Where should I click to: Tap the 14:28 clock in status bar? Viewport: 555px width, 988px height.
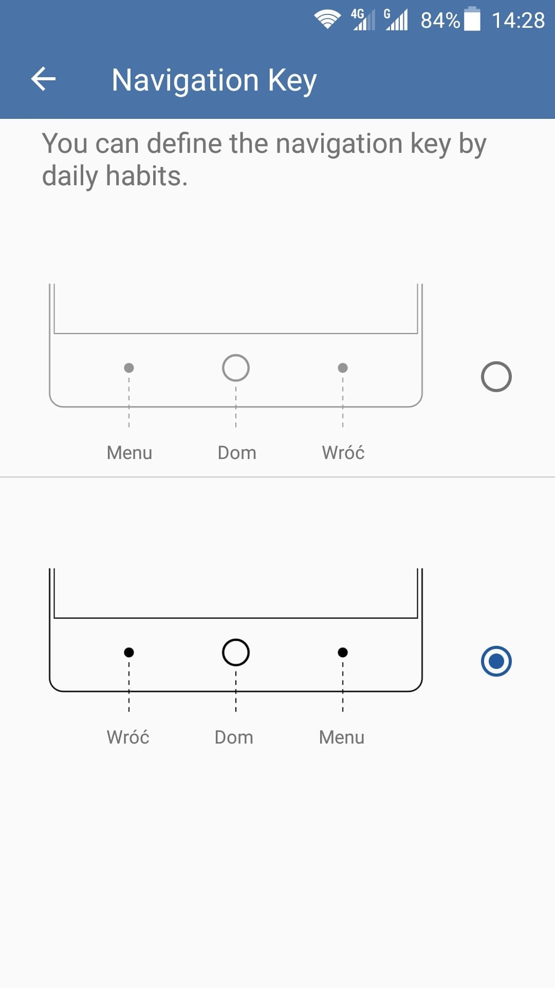pos(518,21)
